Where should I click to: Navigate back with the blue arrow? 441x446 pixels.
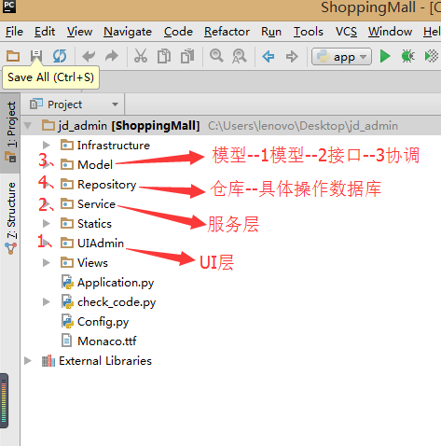click(269, 57)
